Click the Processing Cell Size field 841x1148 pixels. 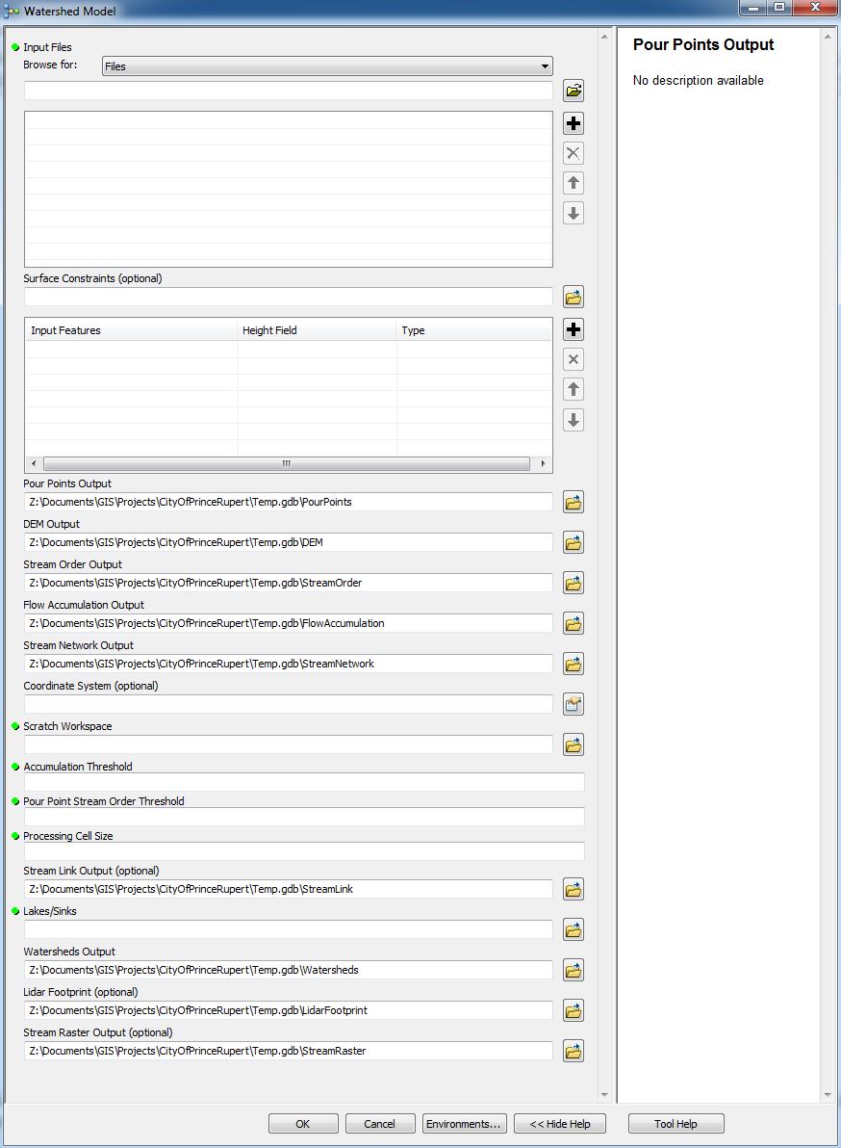coord(304,851)
